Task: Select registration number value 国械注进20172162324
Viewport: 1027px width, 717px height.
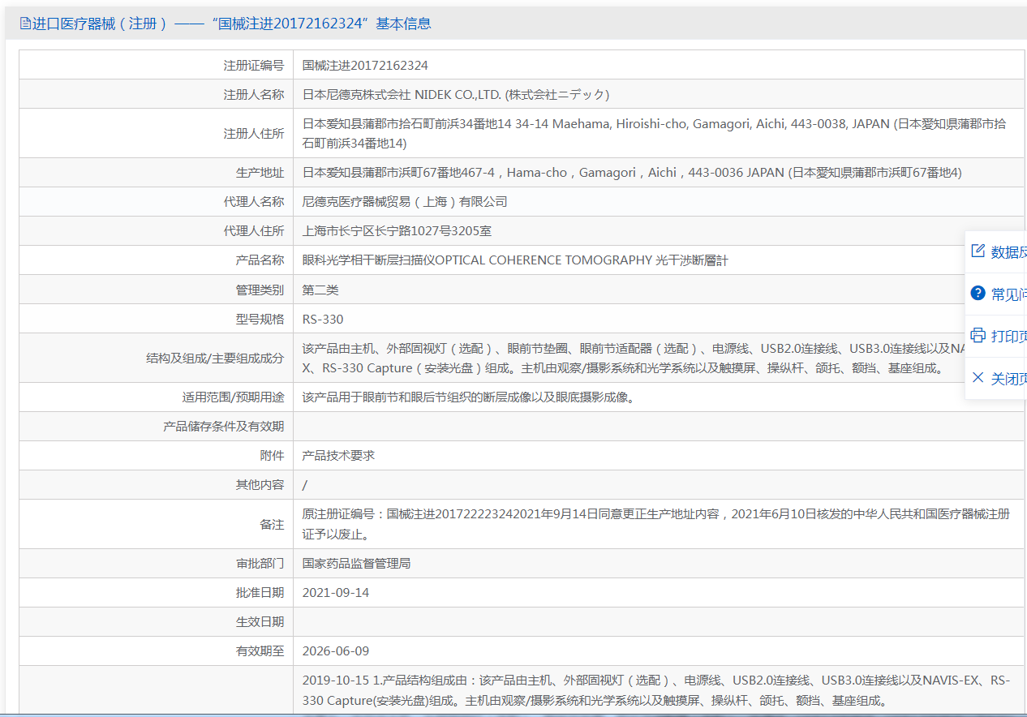Action: [365, 65]
